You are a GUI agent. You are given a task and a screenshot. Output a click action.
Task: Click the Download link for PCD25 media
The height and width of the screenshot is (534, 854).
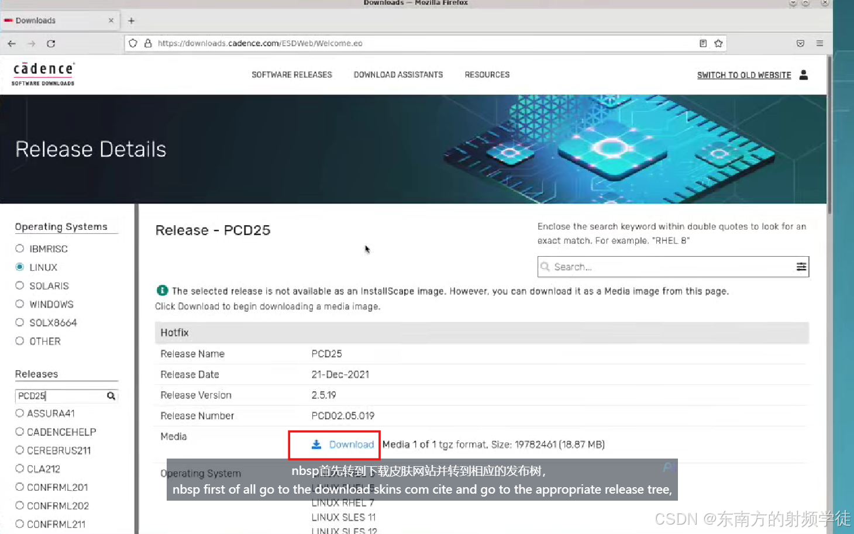(351, 445)
